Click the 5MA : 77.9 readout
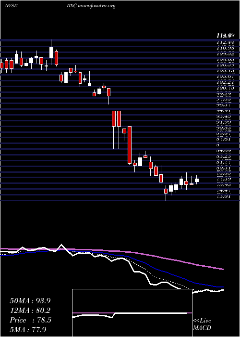Screen dimensions: 240x337 pyautogui.click(x=28, y=329)
